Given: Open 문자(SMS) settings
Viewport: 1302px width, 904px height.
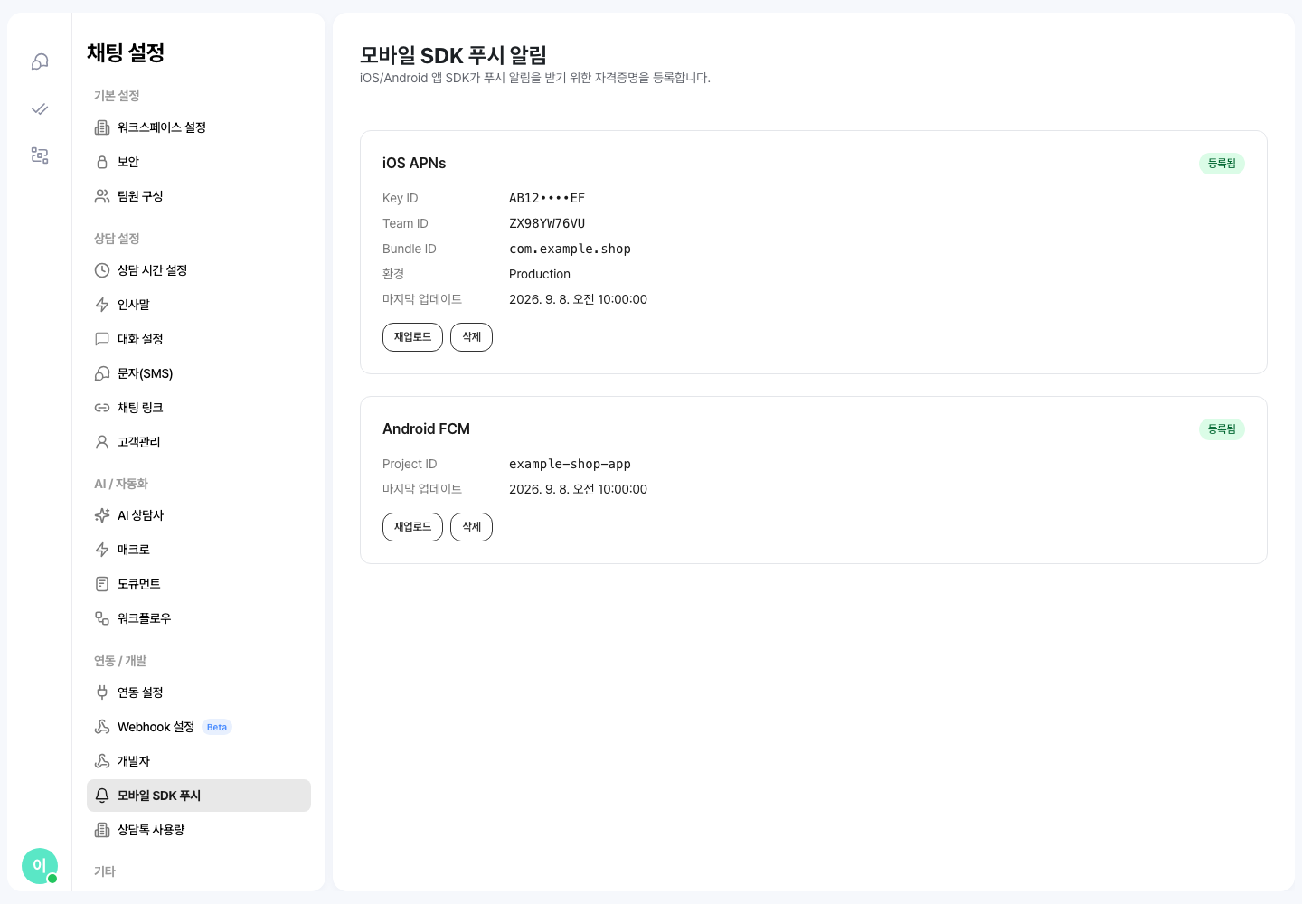Looking at the screenshot, I should click(199, 373).
